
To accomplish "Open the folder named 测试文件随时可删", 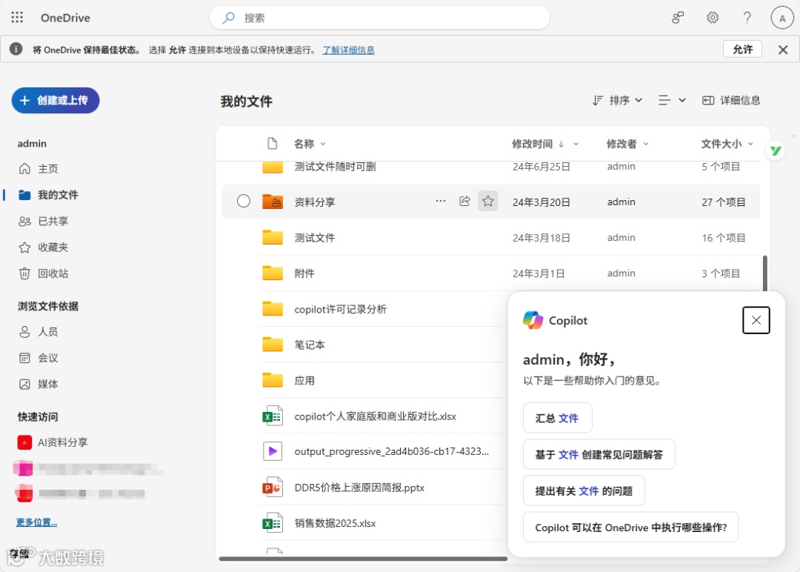I will click(x=335, y=167).
